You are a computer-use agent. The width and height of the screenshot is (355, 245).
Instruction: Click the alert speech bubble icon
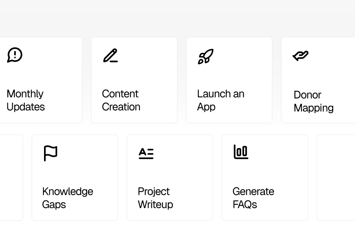15,55
